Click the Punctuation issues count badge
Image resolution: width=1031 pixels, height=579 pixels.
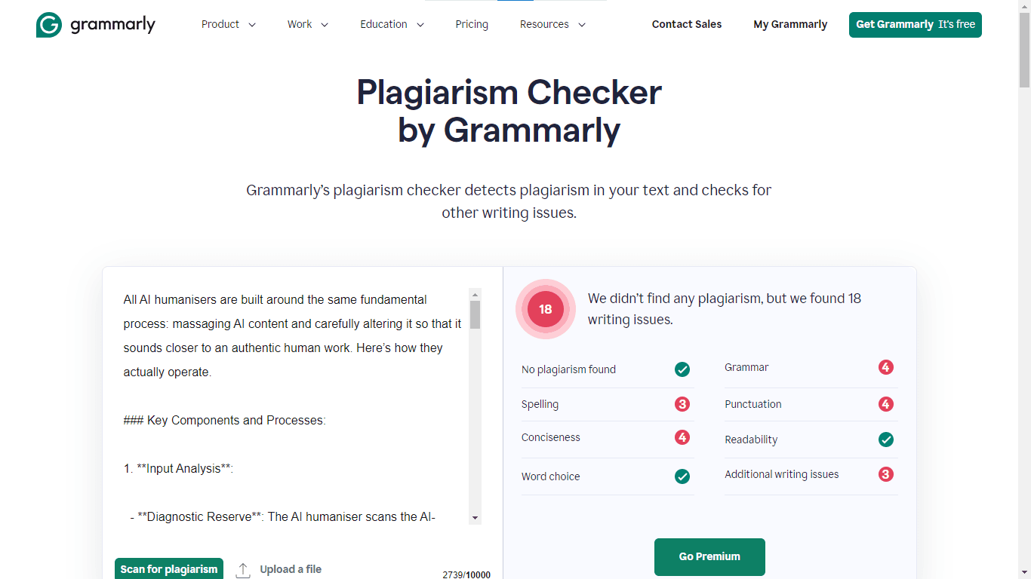point(885,404)
